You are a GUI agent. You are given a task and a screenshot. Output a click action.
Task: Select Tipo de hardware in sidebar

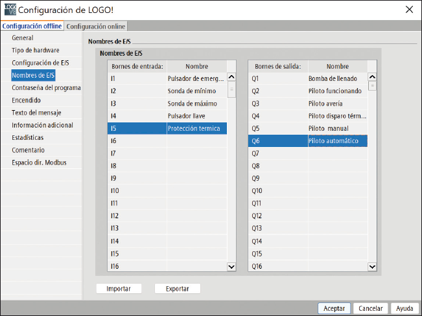[x=36, y=51]
